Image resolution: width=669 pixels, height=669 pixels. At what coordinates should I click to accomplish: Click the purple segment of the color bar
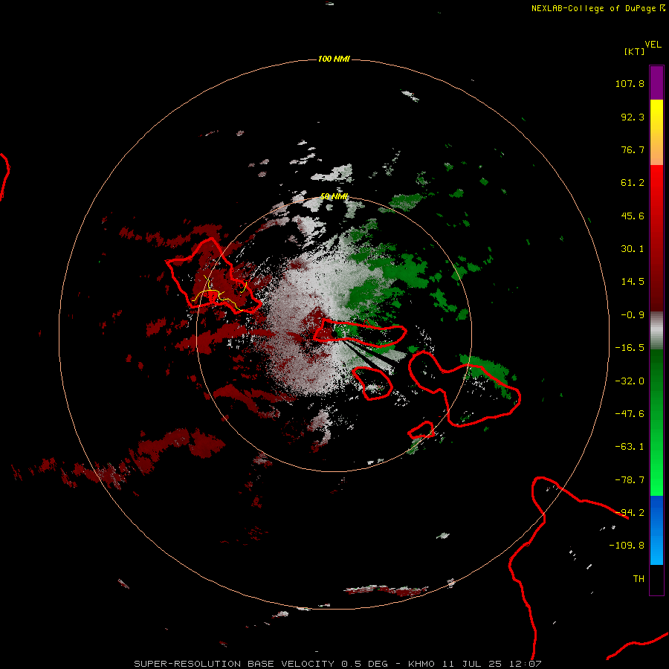click(656, 83)
